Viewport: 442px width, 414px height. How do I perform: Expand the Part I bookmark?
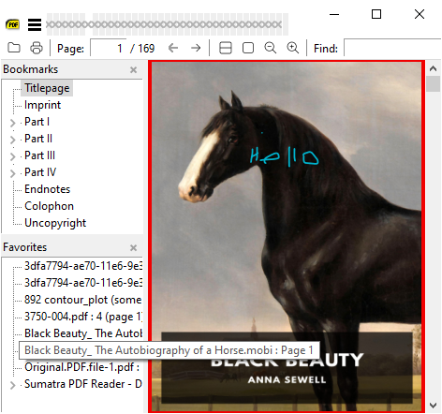pyautogui.click(x=12, y=123)
